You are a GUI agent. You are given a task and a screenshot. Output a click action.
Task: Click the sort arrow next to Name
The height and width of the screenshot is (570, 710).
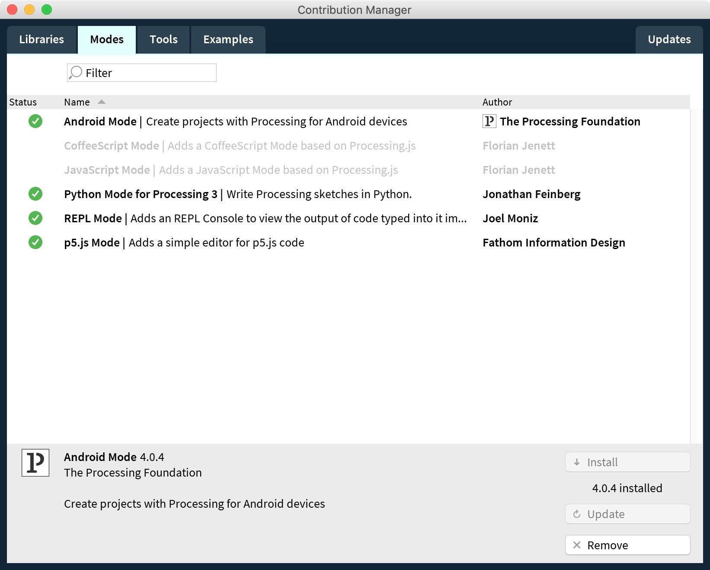[102, 102]
